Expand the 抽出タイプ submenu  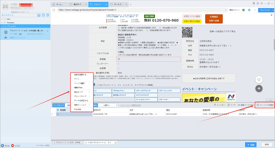81,92
